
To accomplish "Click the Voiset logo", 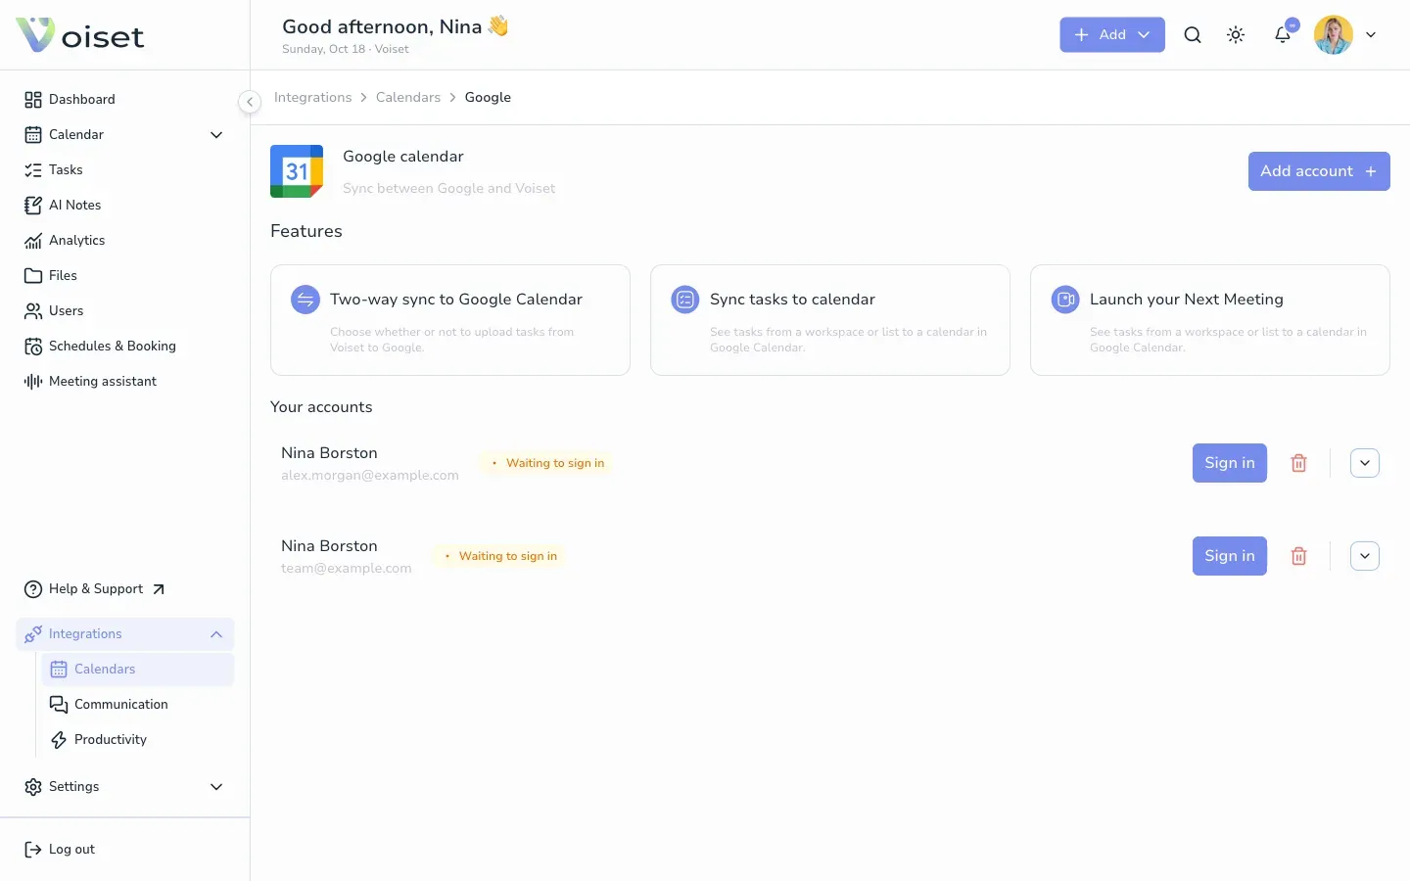I will 80,35.
